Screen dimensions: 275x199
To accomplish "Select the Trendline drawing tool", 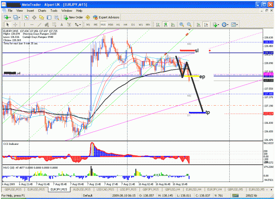I will click(x=40, y=25).
